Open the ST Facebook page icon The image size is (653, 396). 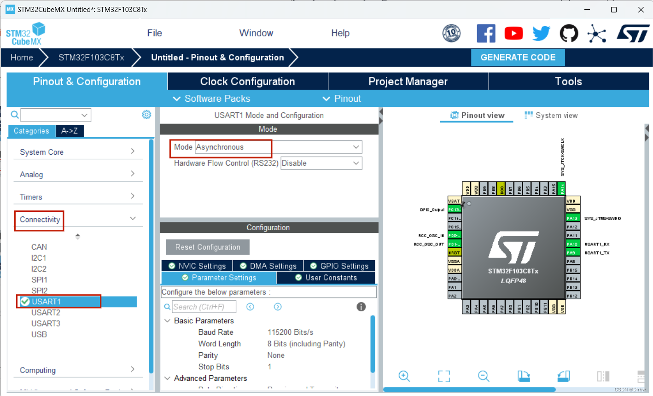(x=486, y=33)
